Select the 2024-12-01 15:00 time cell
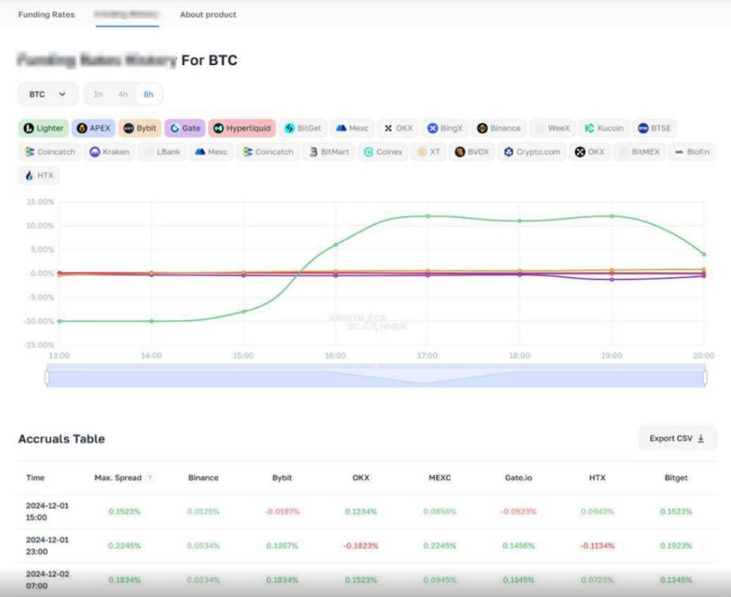 click(x=48, y=512)
